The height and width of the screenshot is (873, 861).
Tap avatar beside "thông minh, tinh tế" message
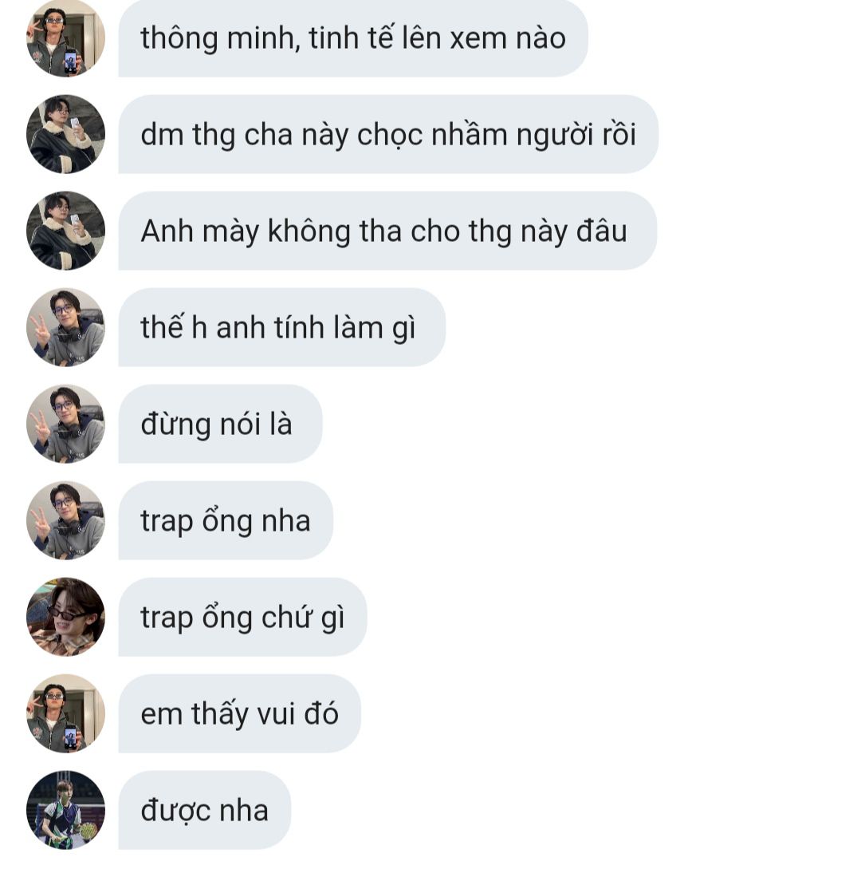click(x=65, y=38)
